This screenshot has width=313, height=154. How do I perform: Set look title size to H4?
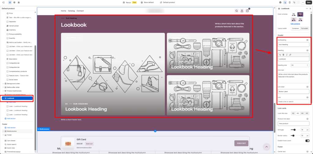pyautogui.click(x=302, y=113)
